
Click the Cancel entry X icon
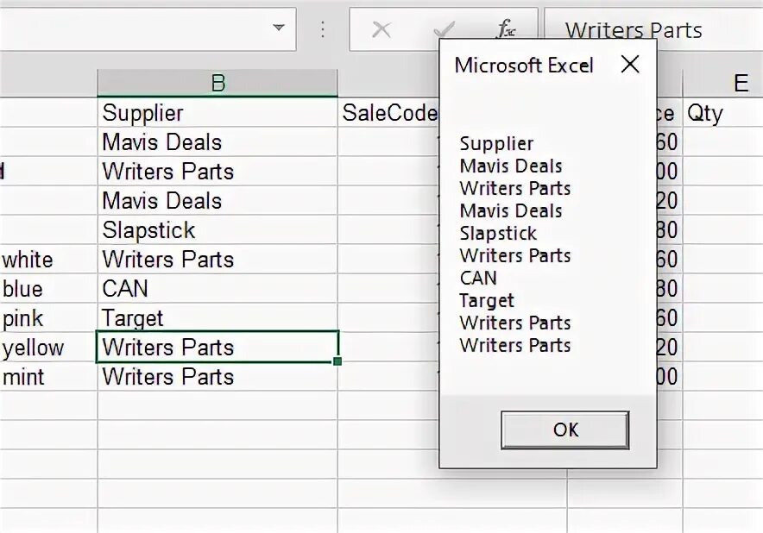(381, 30)
